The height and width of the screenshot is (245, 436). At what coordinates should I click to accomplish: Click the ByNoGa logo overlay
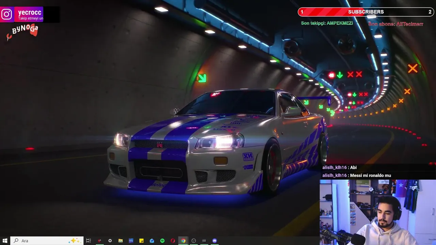[23, 32]
